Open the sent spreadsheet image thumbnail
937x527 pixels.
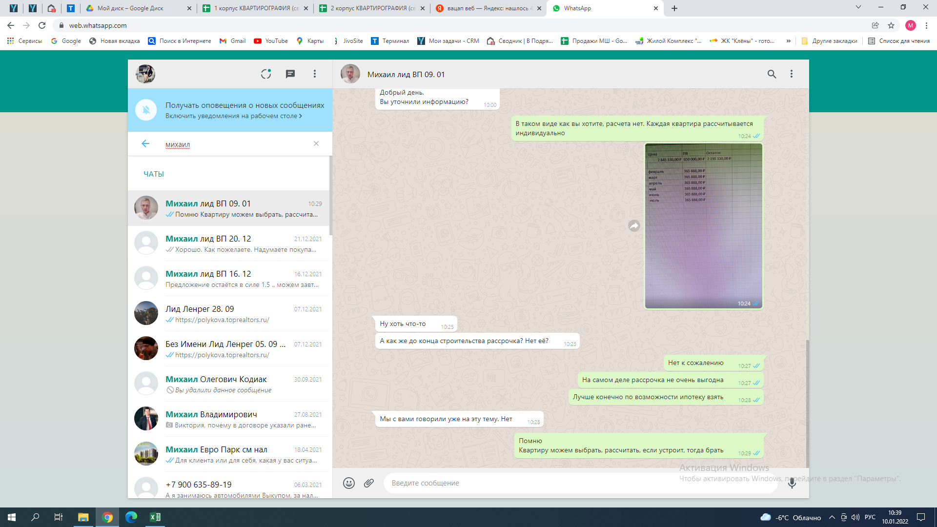click(703, 226)
